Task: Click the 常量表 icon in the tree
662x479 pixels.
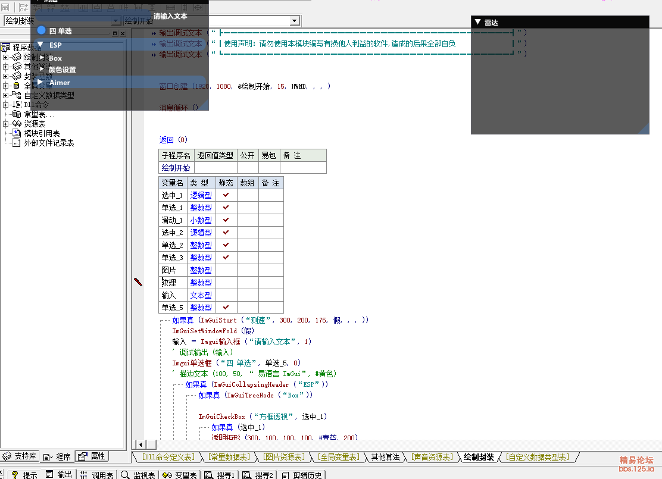Action: point(17,114)
